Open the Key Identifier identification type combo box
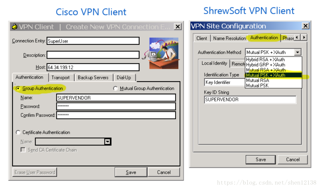Screen dimensions: 320x189 (224, 83)
